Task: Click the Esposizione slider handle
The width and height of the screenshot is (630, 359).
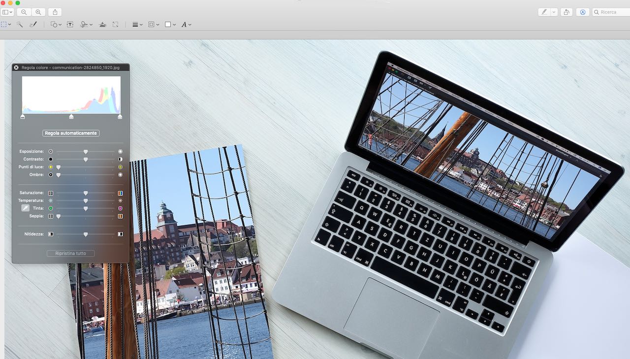Action: pos(86,152)
